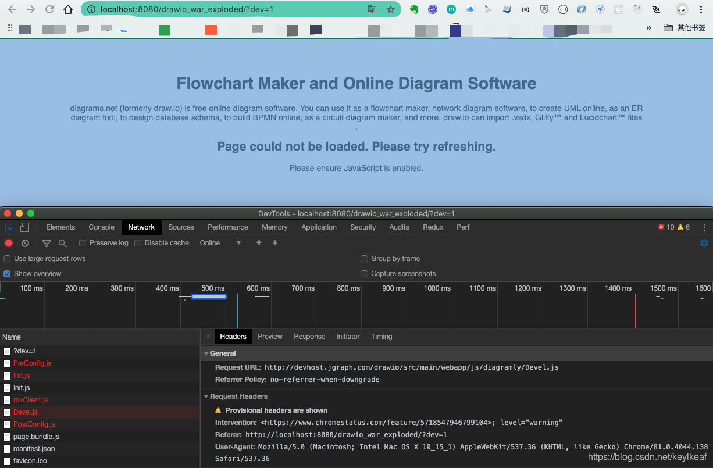Viewport: 713px width, 468px height.
Task: Click the Name column header
Action: (100, 337)
